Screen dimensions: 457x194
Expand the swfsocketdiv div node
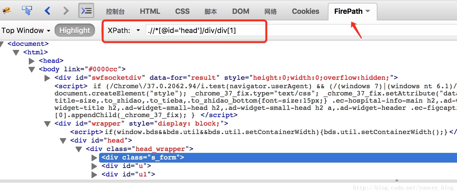[x=47, y=78]
